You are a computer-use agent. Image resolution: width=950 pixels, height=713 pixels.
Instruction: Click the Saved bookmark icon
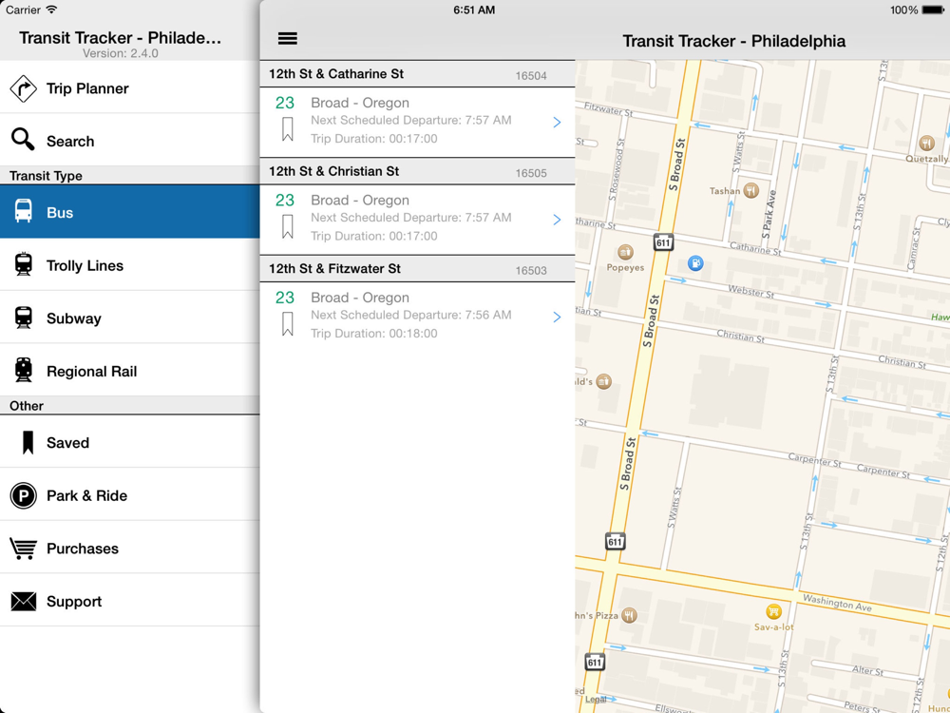[x=28, y=443]
